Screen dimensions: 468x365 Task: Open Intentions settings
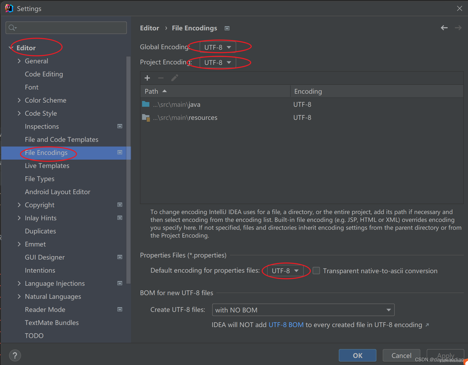(x=40, y=270)
